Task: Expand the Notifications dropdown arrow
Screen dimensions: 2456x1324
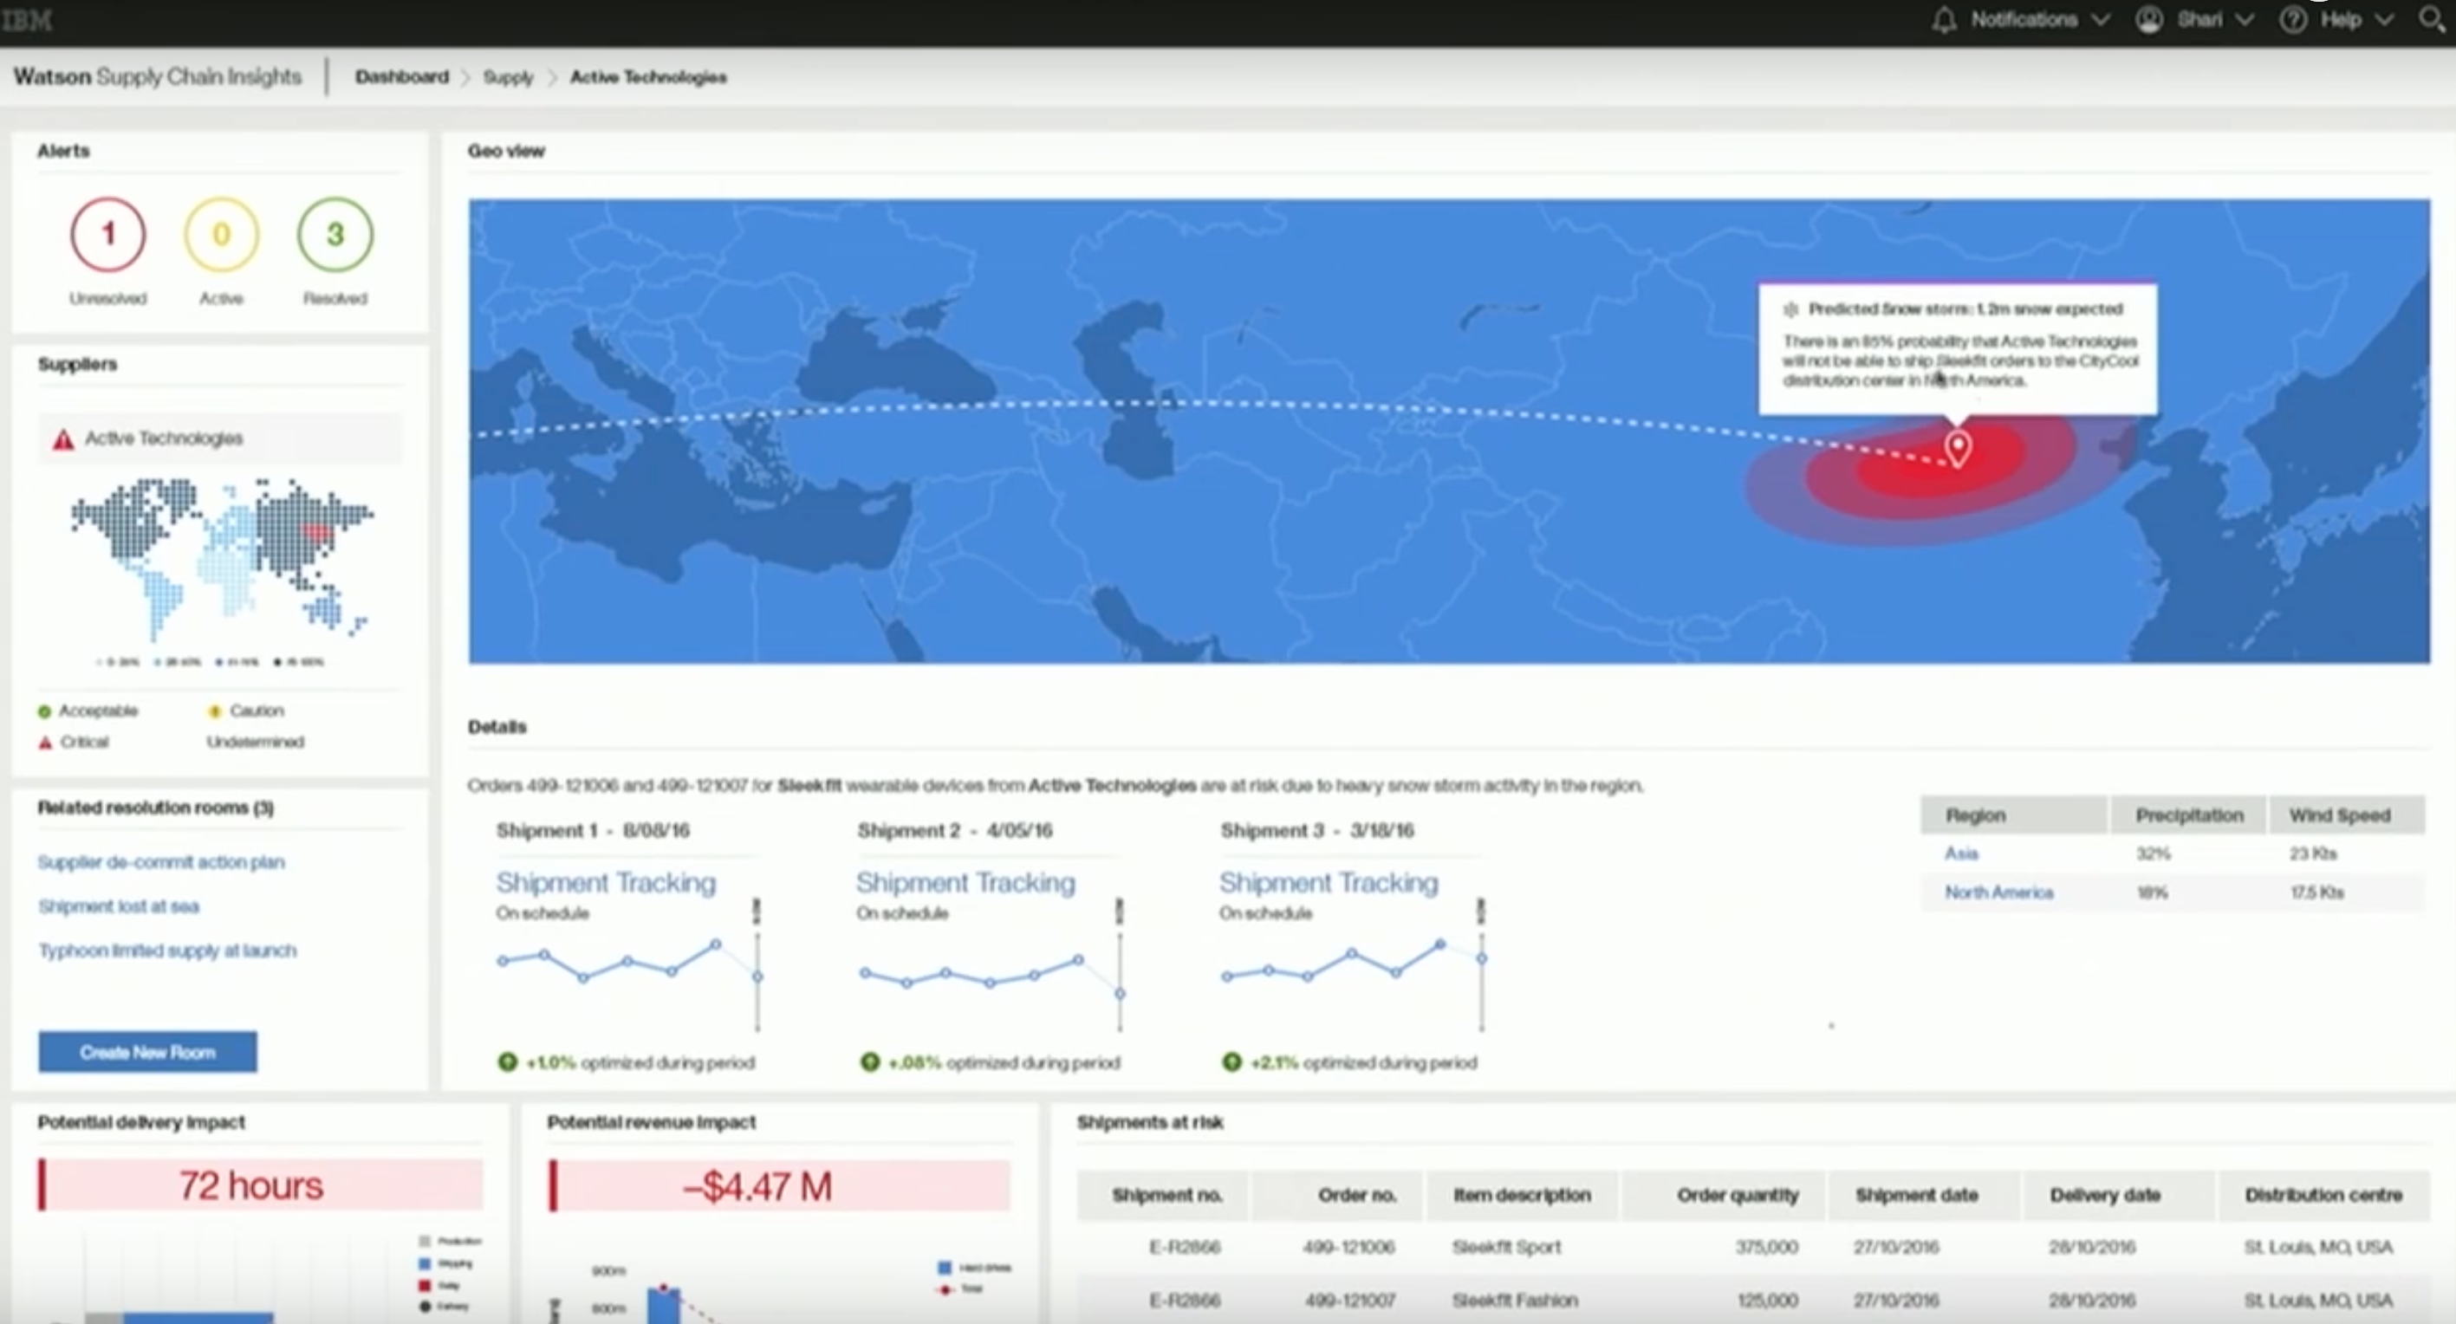Action: click(2101, 20)
